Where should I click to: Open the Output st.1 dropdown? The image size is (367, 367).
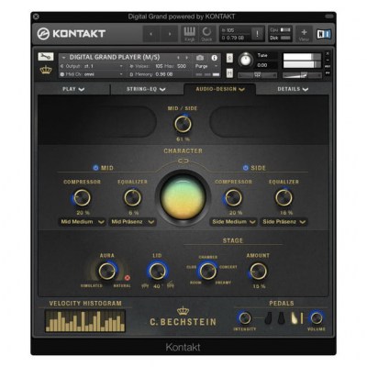pyautogui.click(x=92, y=66)
